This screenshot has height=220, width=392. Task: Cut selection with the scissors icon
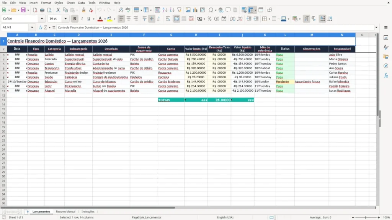[58, 10]
